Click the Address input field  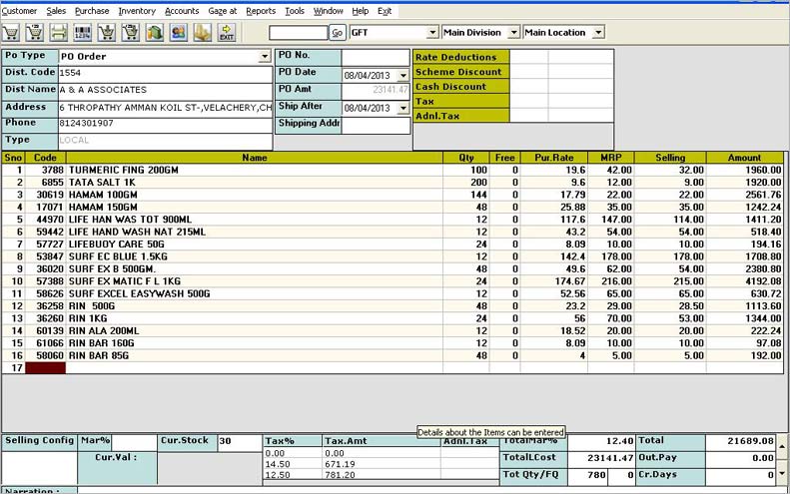click(165, 108)
